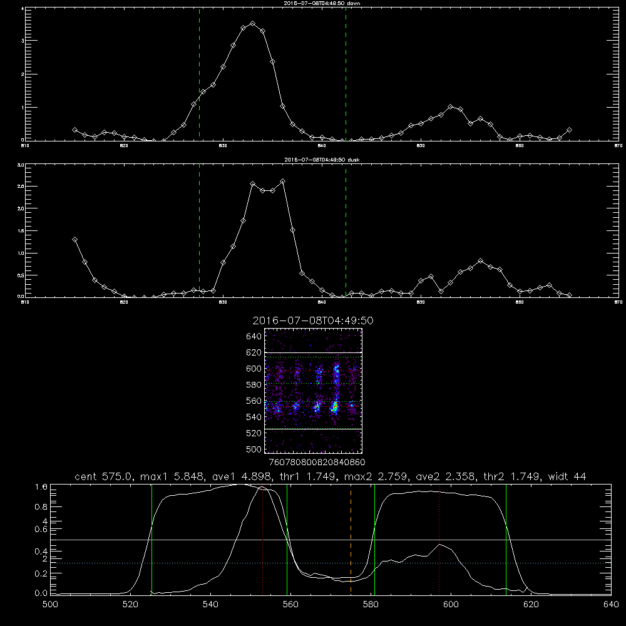Click bottom plot x-axis label "520"
This screenshot has width=626, height=626.
[x=130, y=605]
